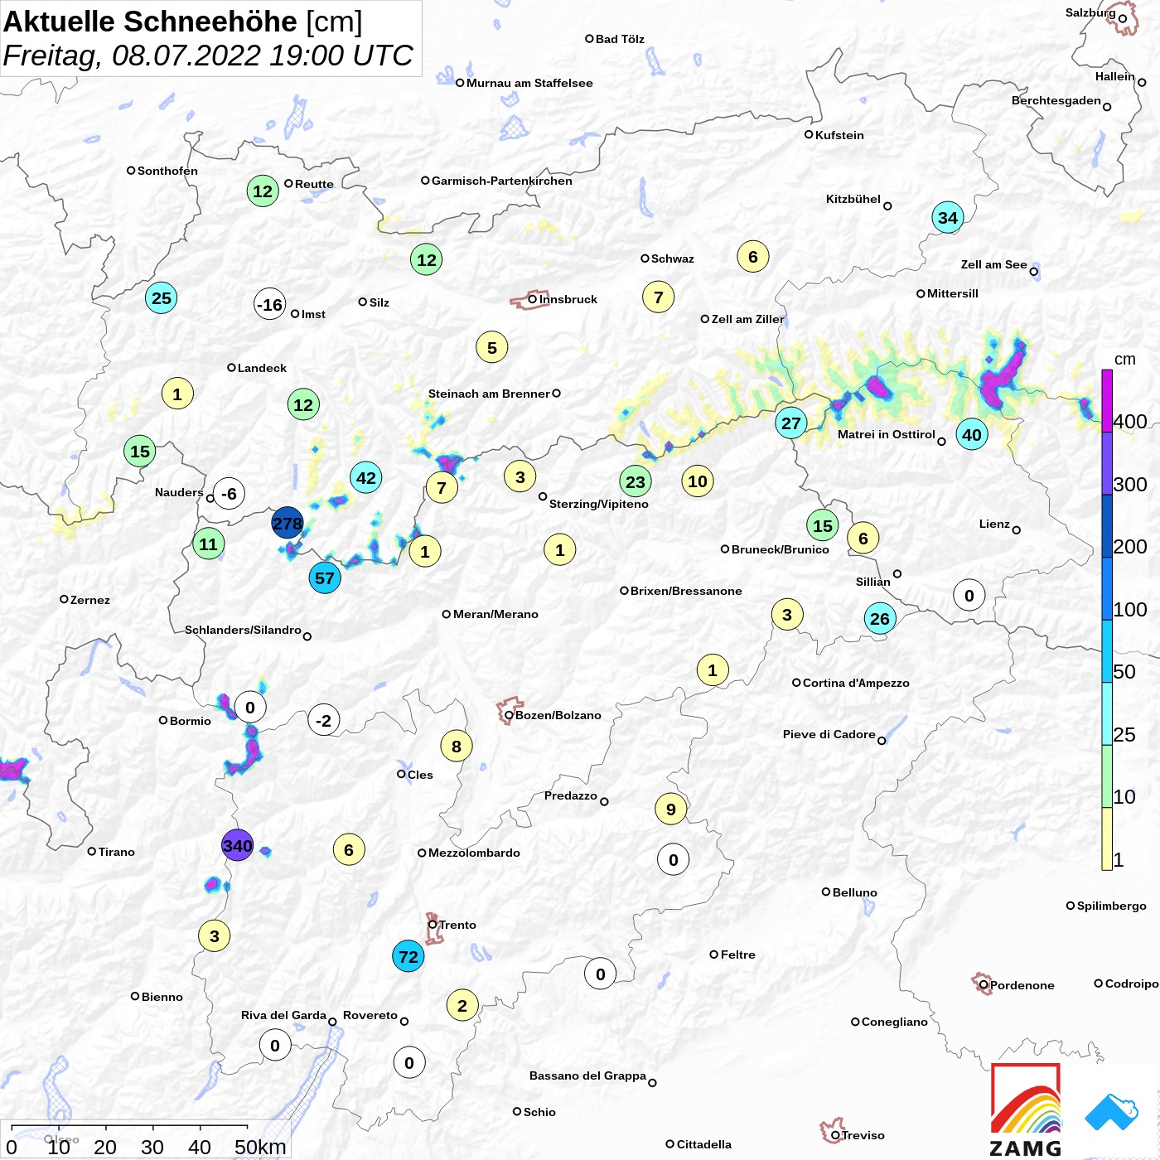Click the -16 station marker near Imst

pyautogui.click(x=270, y=304)
